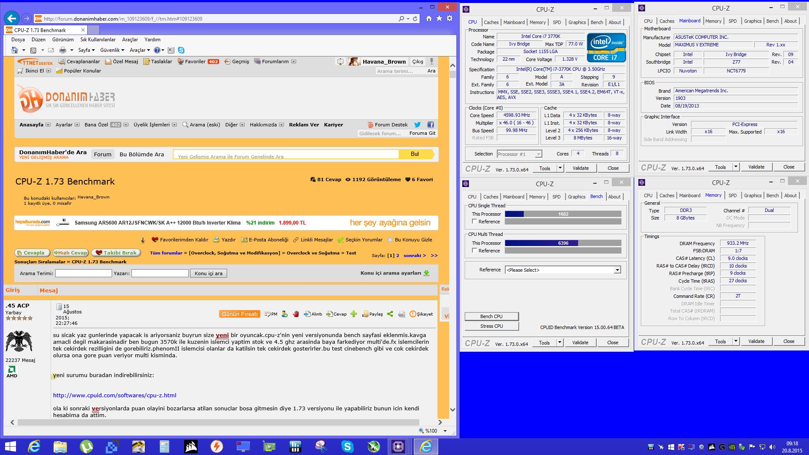Click the Twitter bird icon on forum
This screenshot has height=455, width=809.
pos(417,125)
